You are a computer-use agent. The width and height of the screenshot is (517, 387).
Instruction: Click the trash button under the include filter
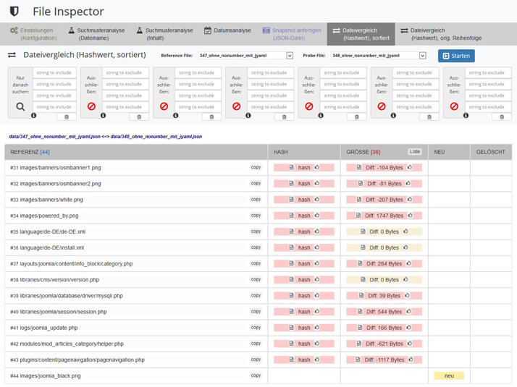(67, 116)
